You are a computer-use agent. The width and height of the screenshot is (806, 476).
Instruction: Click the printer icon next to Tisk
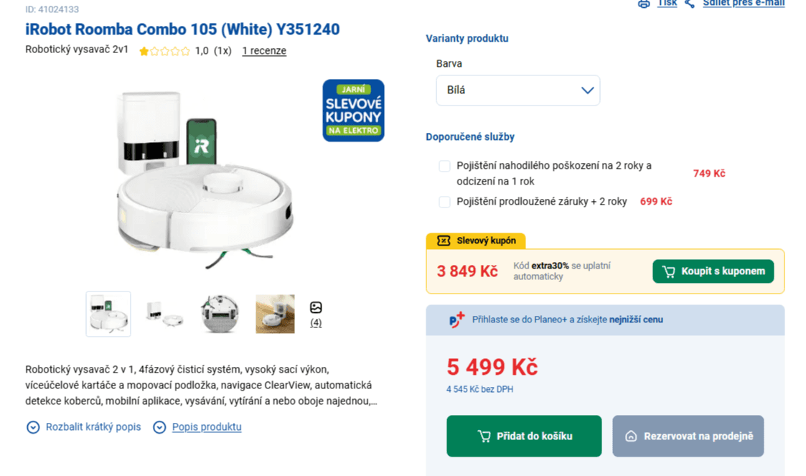tap(643, 4)
